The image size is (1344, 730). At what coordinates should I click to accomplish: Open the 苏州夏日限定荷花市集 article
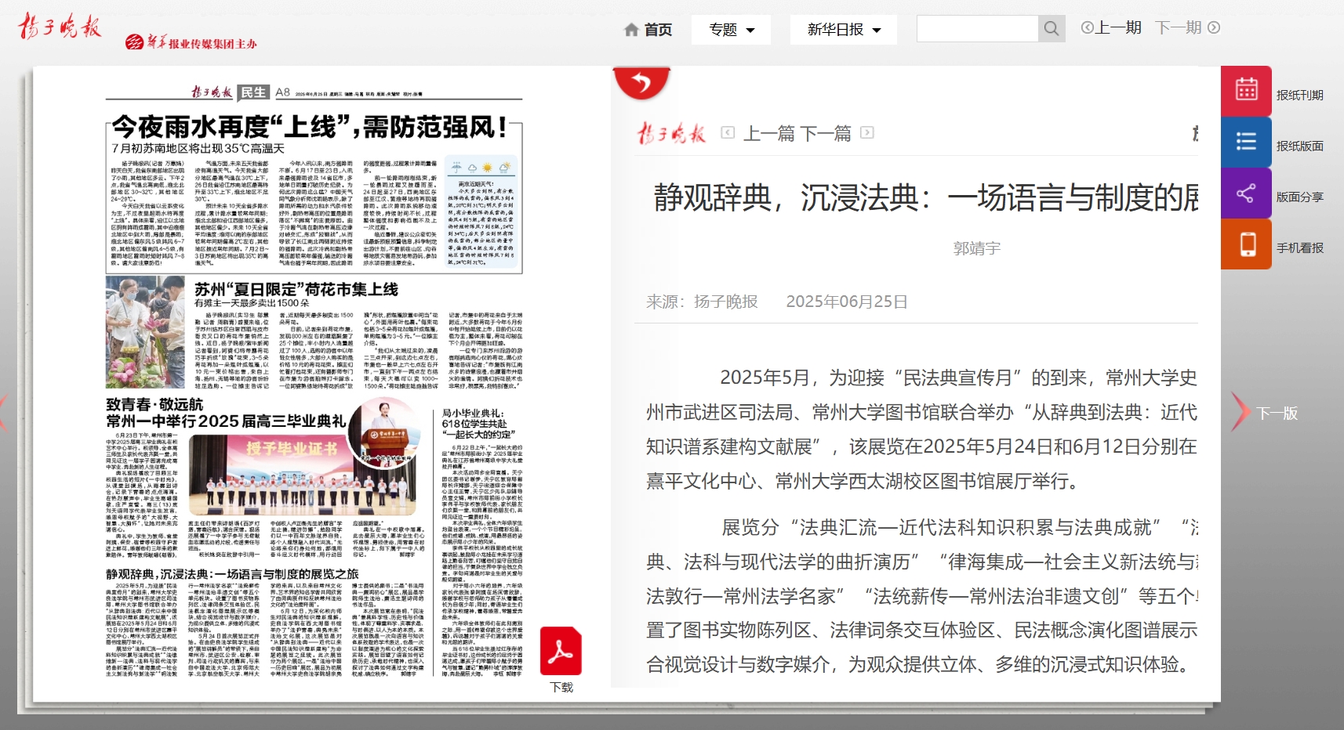[x=296, y=290]
